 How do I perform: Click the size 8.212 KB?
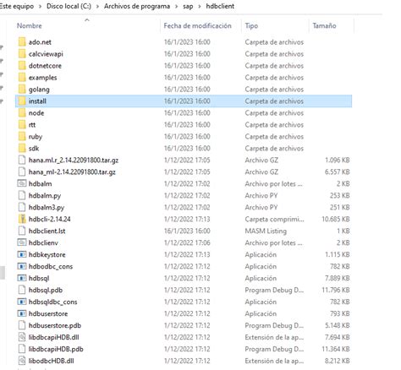[338, 361]
